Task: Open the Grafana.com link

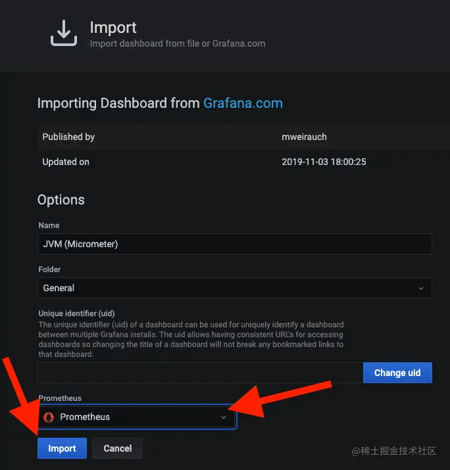Action: pyautogui.click(x=243, y=103)
